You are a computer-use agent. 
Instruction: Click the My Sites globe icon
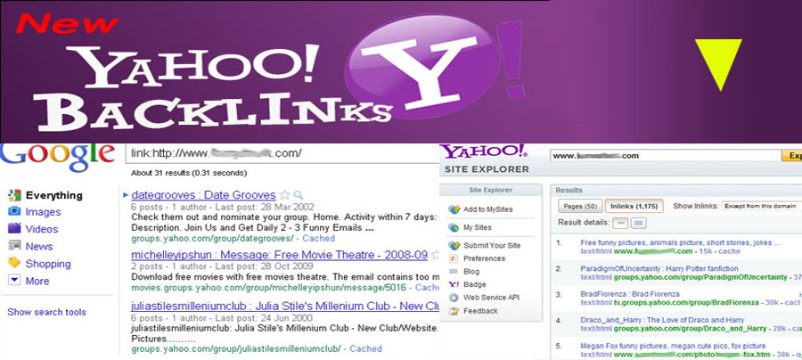click(454, 227)
